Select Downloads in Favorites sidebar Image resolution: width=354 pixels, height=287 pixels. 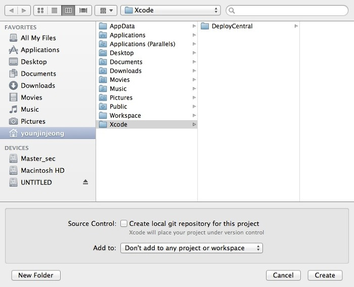[48, 85]
